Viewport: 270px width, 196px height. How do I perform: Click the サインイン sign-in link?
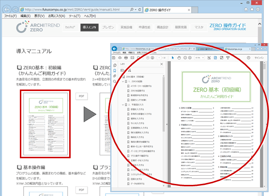pyautogui.click(x=259, y=58)
